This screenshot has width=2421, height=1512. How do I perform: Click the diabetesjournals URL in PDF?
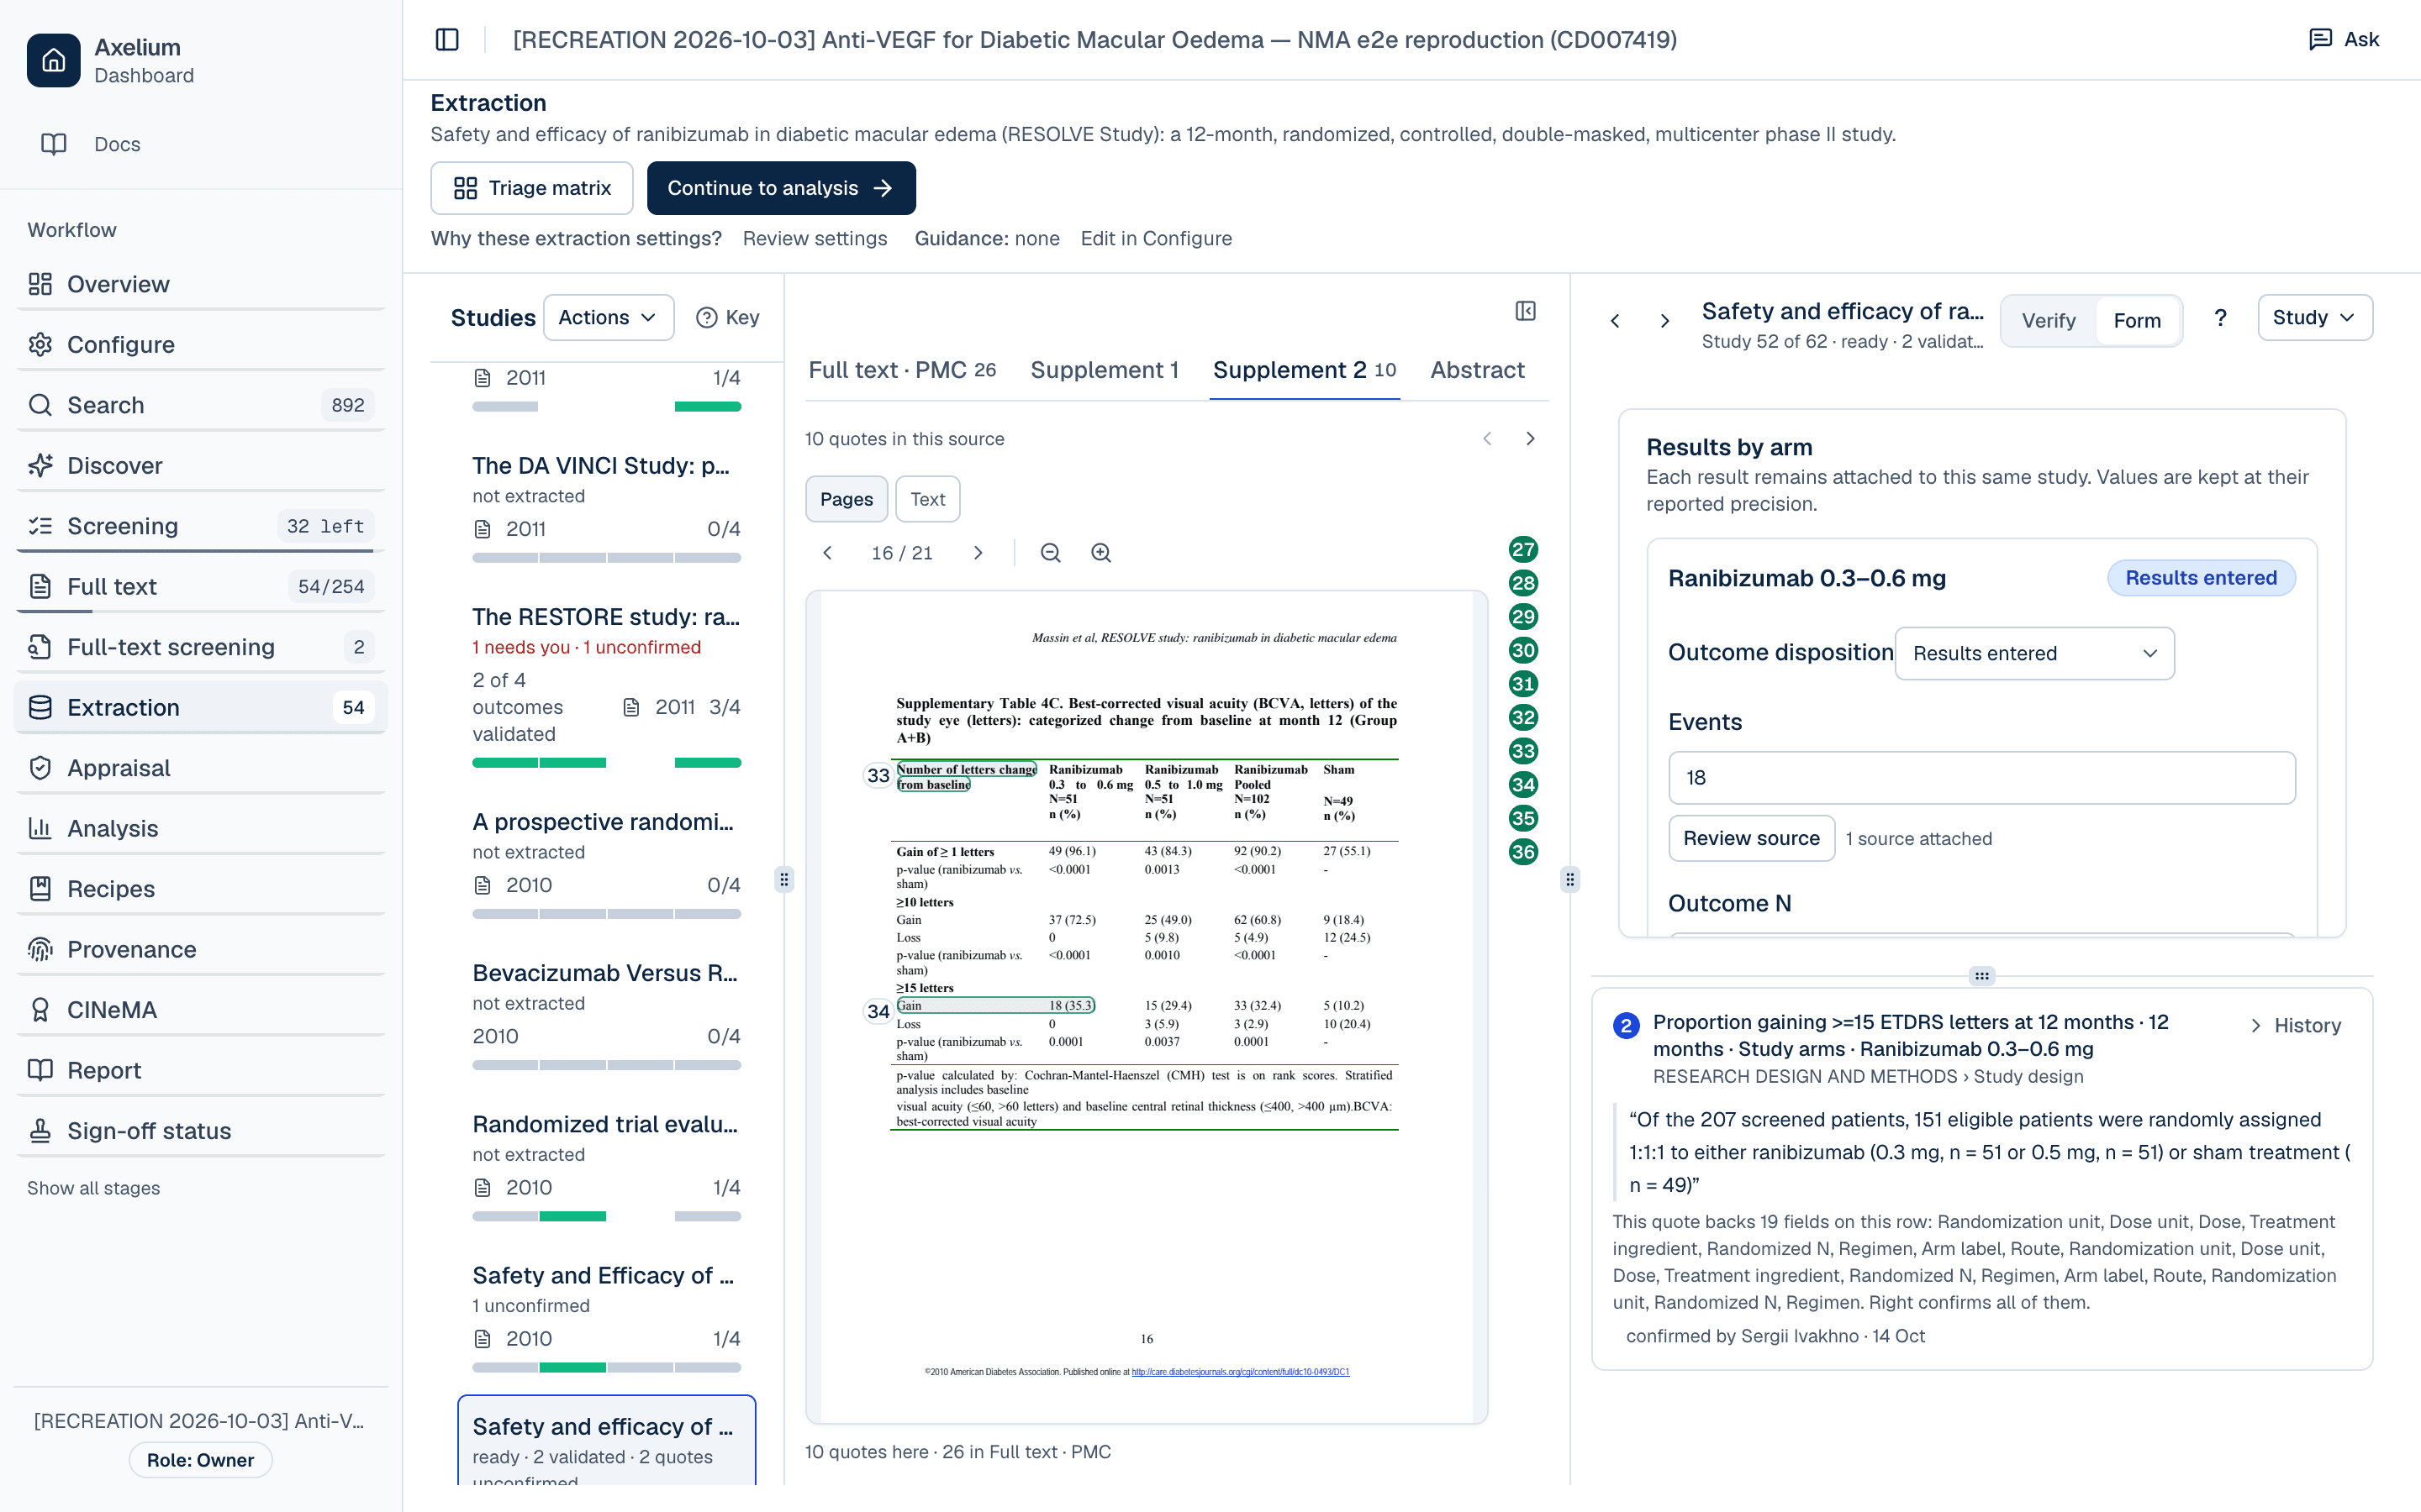(x=1240, y=1372)
